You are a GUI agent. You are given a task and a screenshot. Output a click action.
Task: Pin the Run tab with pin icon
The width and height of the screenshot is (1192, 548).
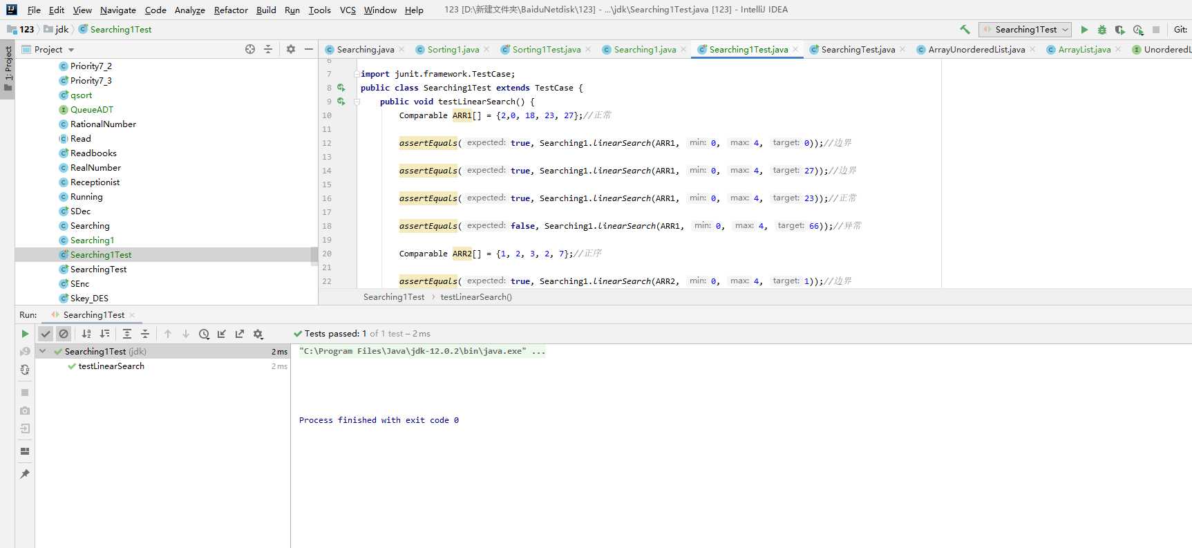click(x=25, y=474)
